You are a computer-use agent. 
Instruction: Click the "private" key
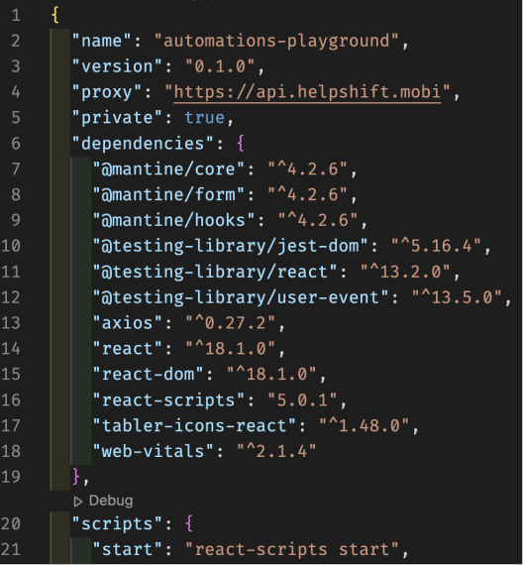coord(117,118)
